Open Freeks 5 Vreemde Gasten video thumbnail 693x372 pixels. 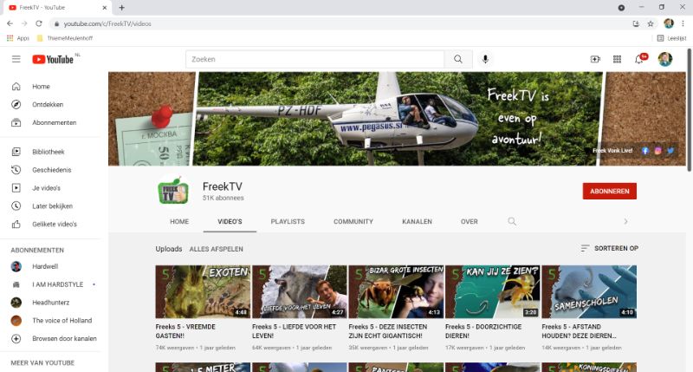tap(203, 291)
